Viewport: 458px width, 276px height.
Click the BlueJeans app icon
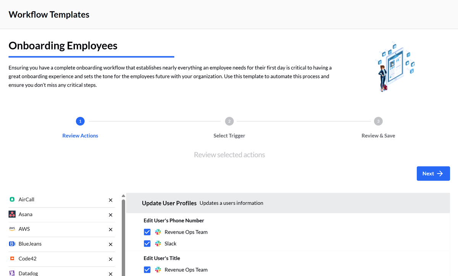pyautogui.click(x=12, y=244)
